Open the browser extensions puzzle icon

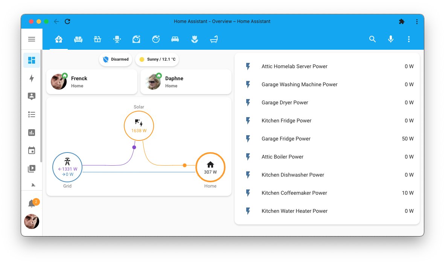coord(401,21)
